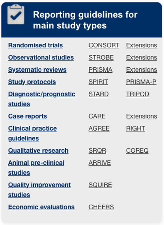The width and height of the screenshot is (164, 225).
Task: Select the Case reports link
Action: point(27,116)
